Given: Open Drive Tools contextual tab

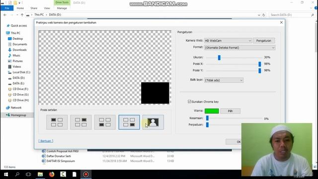Looking at the screenshot, I should [62, 2].
